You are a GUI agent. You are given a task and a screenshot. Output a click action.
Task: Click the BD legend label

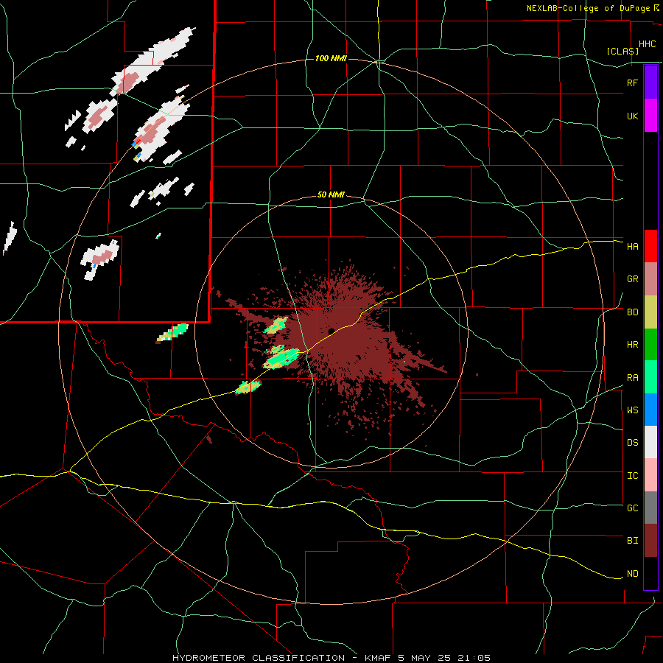coord(632,312)
